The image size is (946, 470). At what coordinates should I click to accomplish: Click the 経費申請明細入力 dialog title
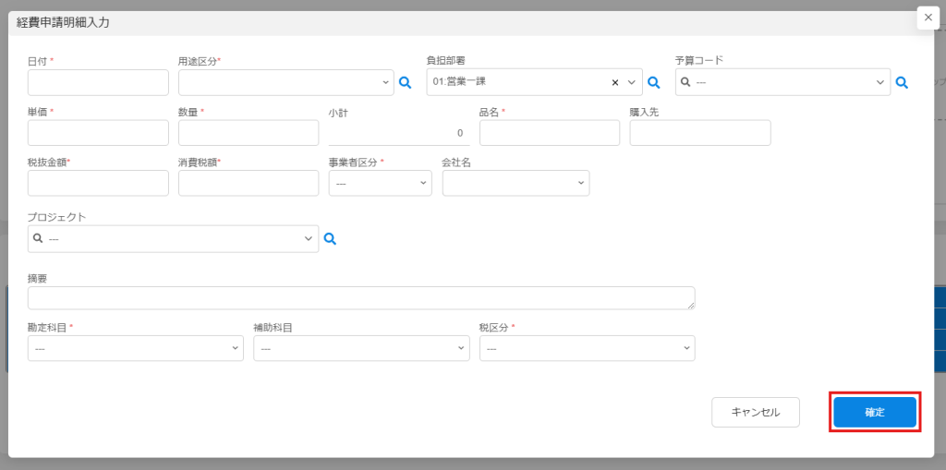(63, 23)
